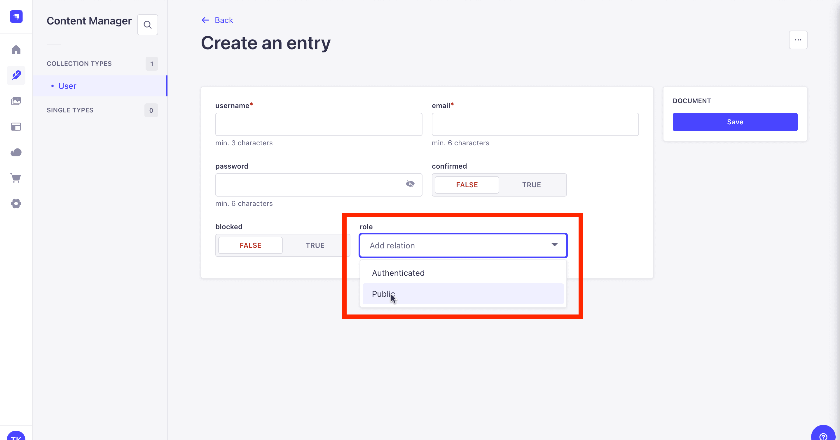The width and height of the screenshot is (840, 440).
Task: Open the more actions ellipsis menu
Action: click(798, 40)
